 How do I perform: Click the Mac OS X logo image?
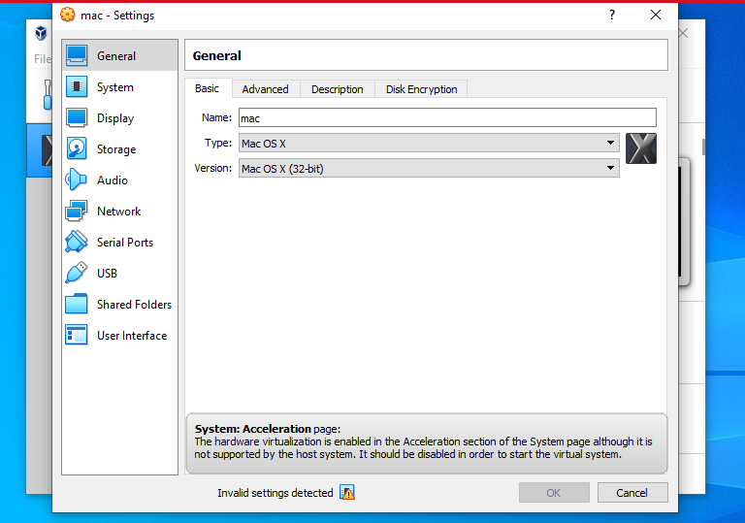(x=641, y=148)
